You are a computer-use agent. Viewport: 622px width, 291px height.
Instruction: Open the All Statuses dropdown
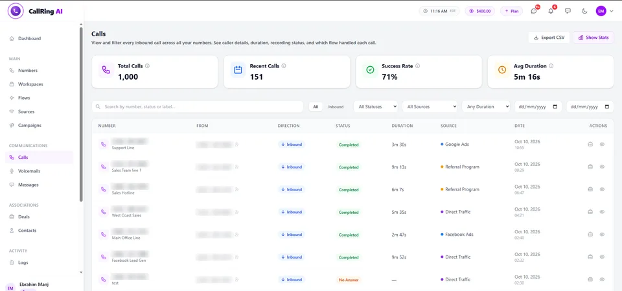coord(375,107)
